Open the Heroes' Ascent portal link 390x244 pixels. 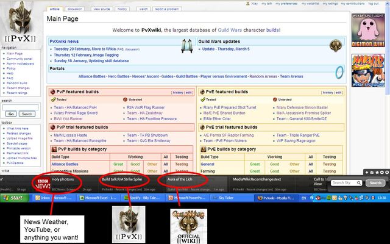(x=145, y=76)
